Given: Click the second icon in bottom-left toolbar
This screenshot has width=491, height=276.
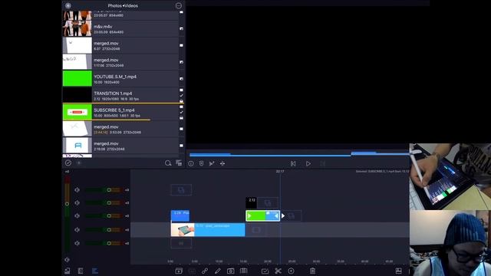Looking at the screenshot, I should pos(81,271).
